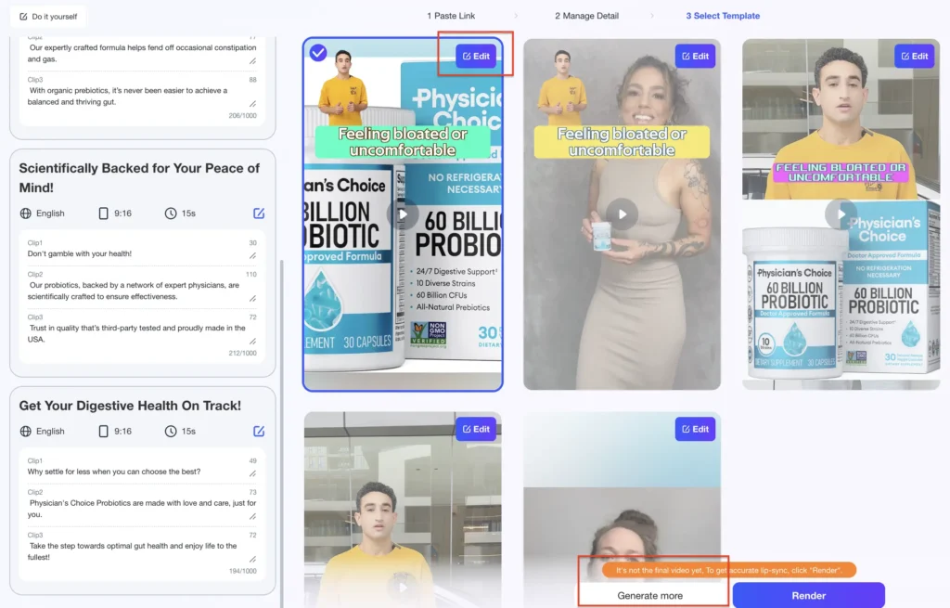950x608 pixels.
Task: Click text 'Why settle for less when you can choose'
Action: click(x=114, y=472)
